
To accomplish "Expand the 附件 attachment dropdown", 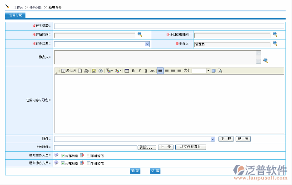I will point(213,139).
